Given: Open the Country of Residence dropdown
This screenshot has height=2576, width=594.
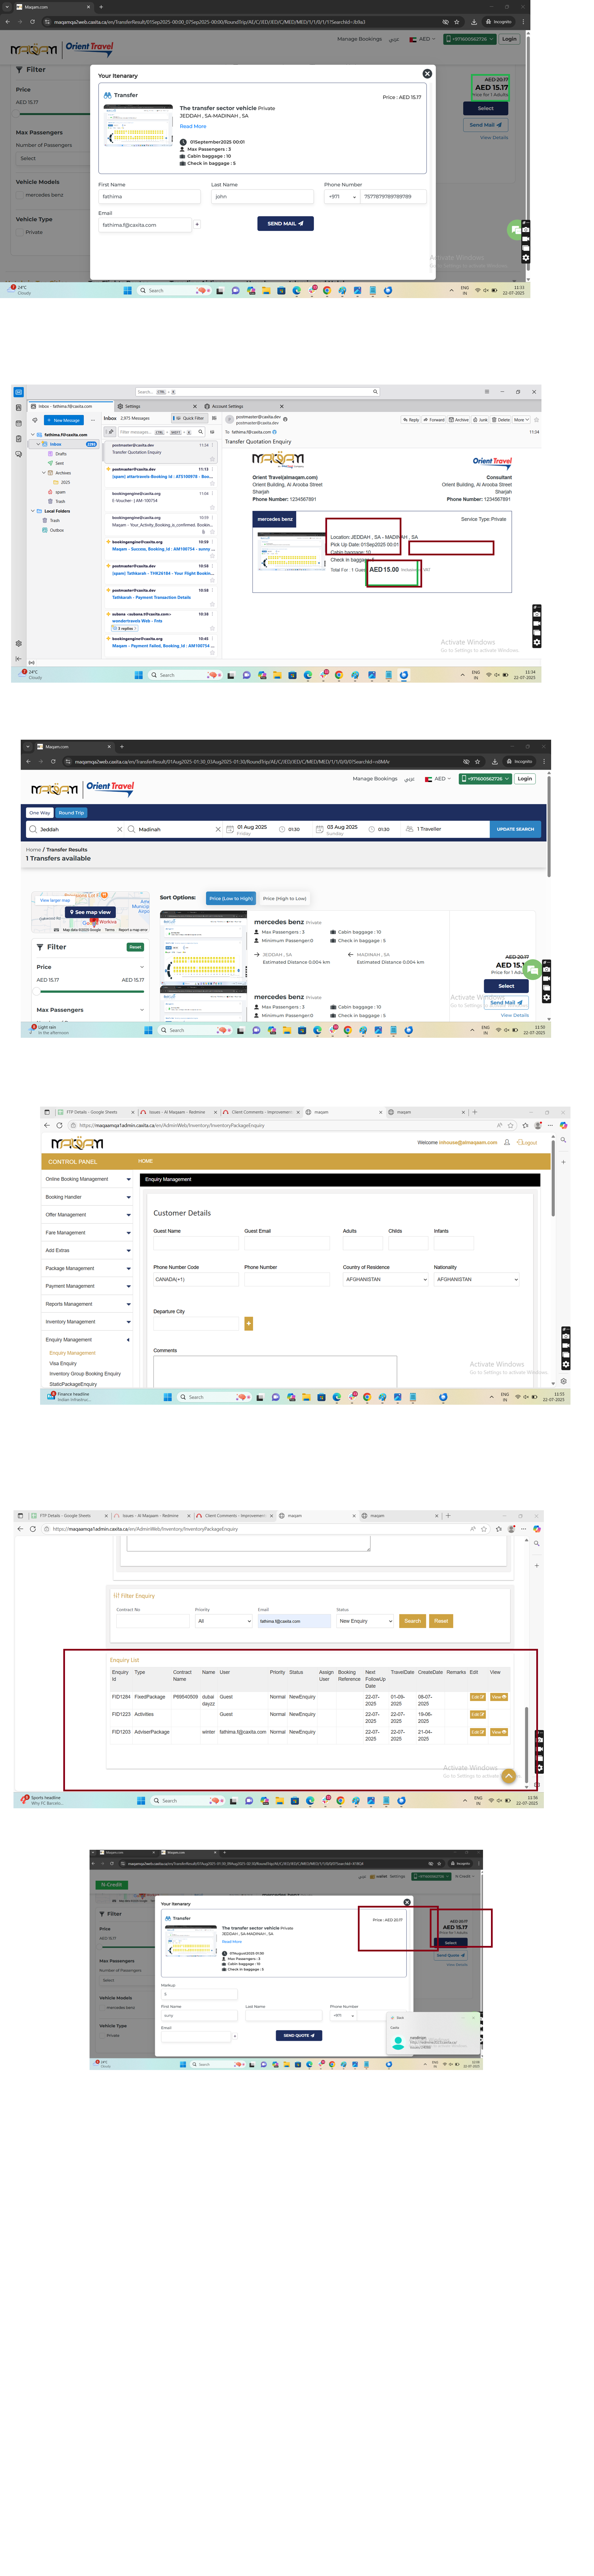Looking at the screenshot, I should tap(385, 1279).
